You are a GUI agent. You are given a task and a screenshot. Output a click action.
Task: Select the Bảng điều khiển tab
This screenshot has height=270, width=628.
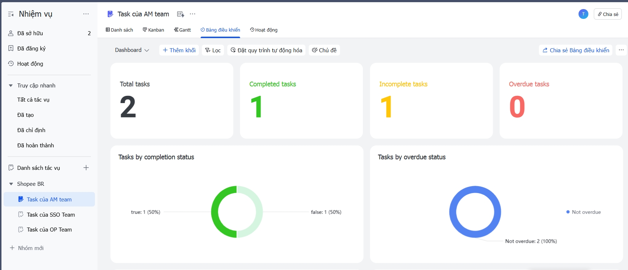click(220, 30)
